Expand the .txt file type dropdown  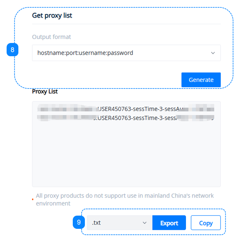tap(119, 223)
